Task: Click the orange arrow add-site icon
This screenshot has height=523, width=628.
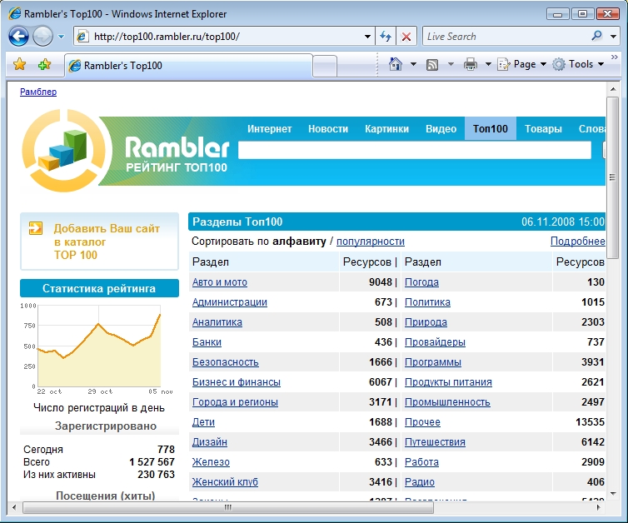Action: pyautogui.click(x=35, y=228)
